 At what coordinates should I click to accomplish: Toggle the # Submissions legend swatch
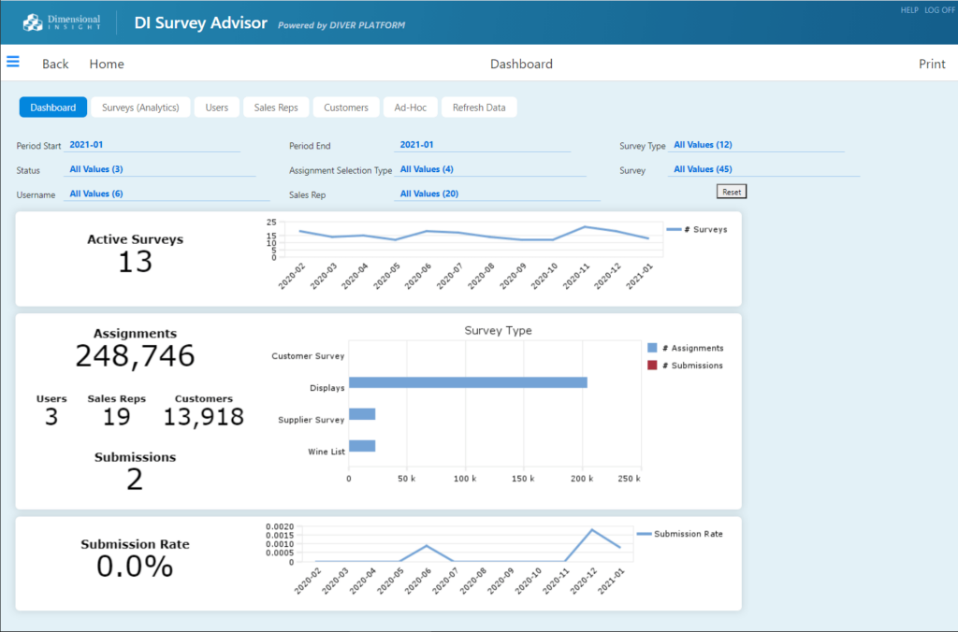[x=652, y=366]
